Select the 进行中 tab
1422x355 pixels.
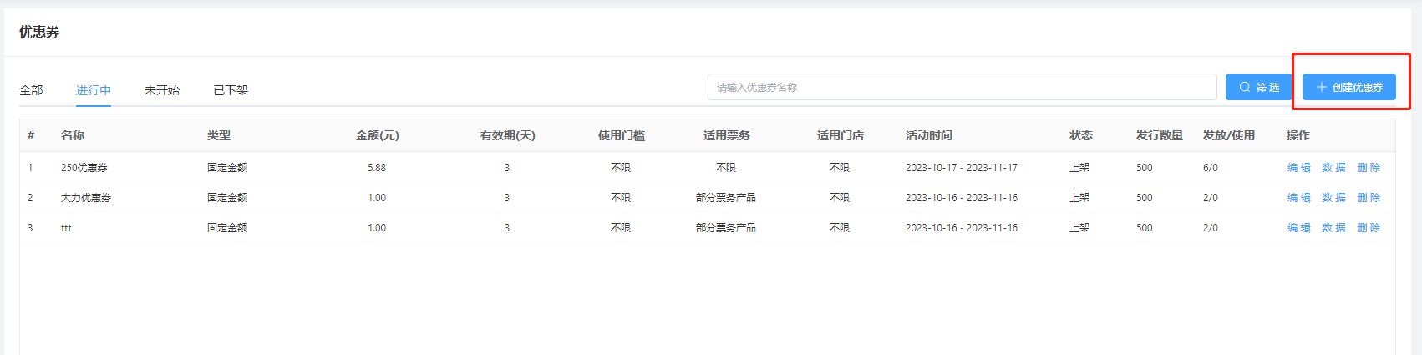click(94, 90)
